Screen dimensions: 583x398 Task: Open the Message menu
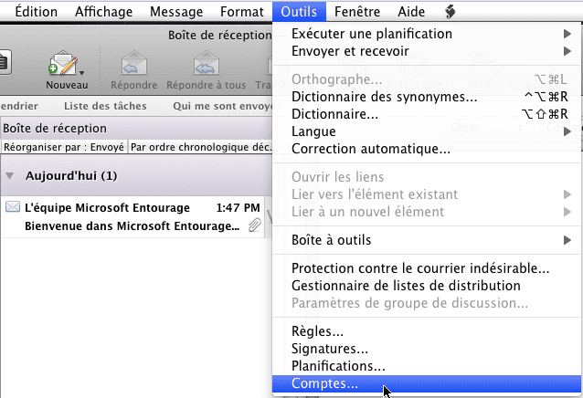176,12
